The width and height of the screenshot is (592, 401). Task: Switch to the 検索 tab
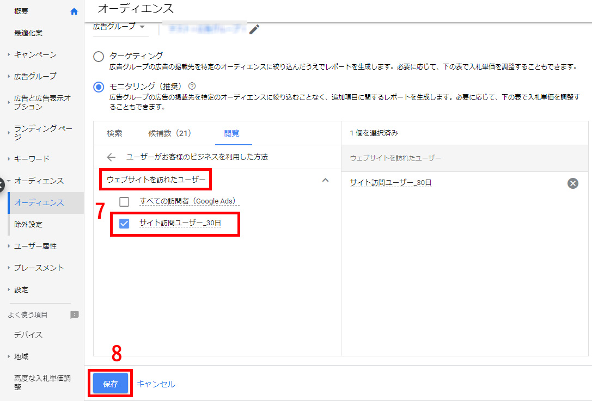[114, 133]
